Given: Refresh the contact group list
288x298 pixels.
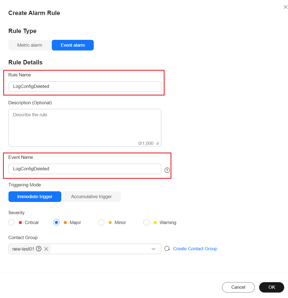Looking at the screenshot, I should click(167, 249).
